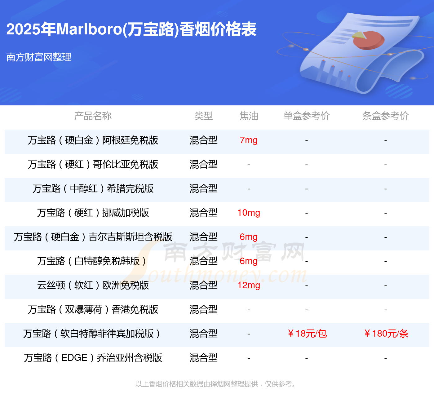The width and height of the screenshot is (434, 398).
Task: Click "混合型" in the 乔治亚州含税版 row
Action: 203,358
